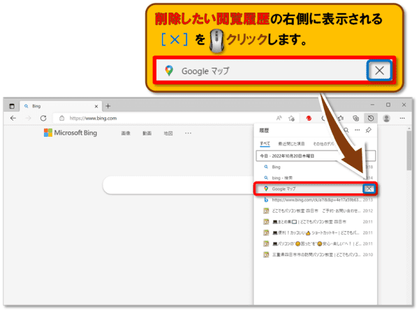Open the tab actions menu icon
This screenshot has height=312, width=419.
coord(12,106)
